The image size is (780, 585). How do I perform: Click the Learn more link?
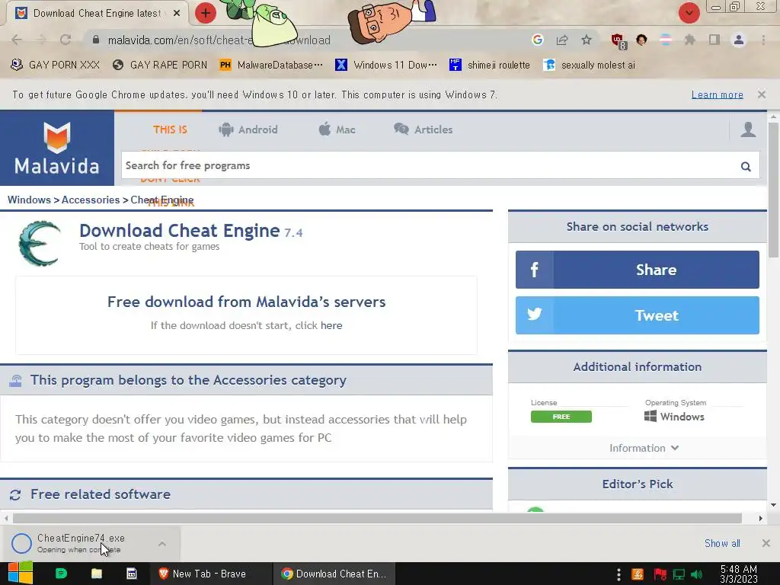[718, 94]
